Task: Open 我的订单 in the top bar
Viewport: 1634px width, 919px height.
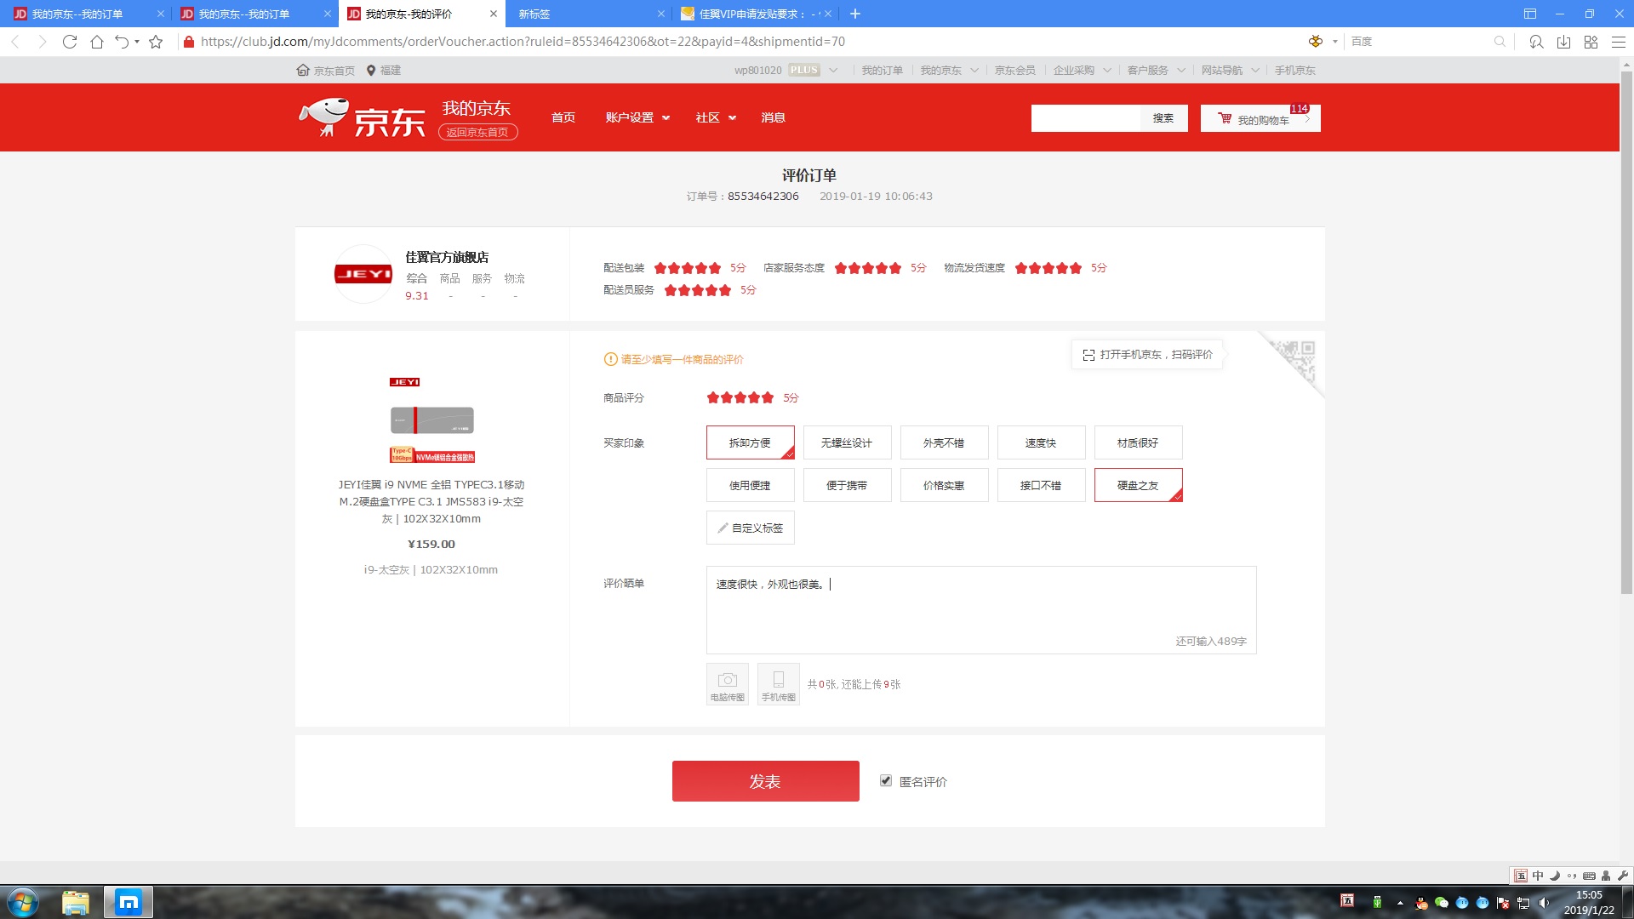Action: (x=882, y=70)
